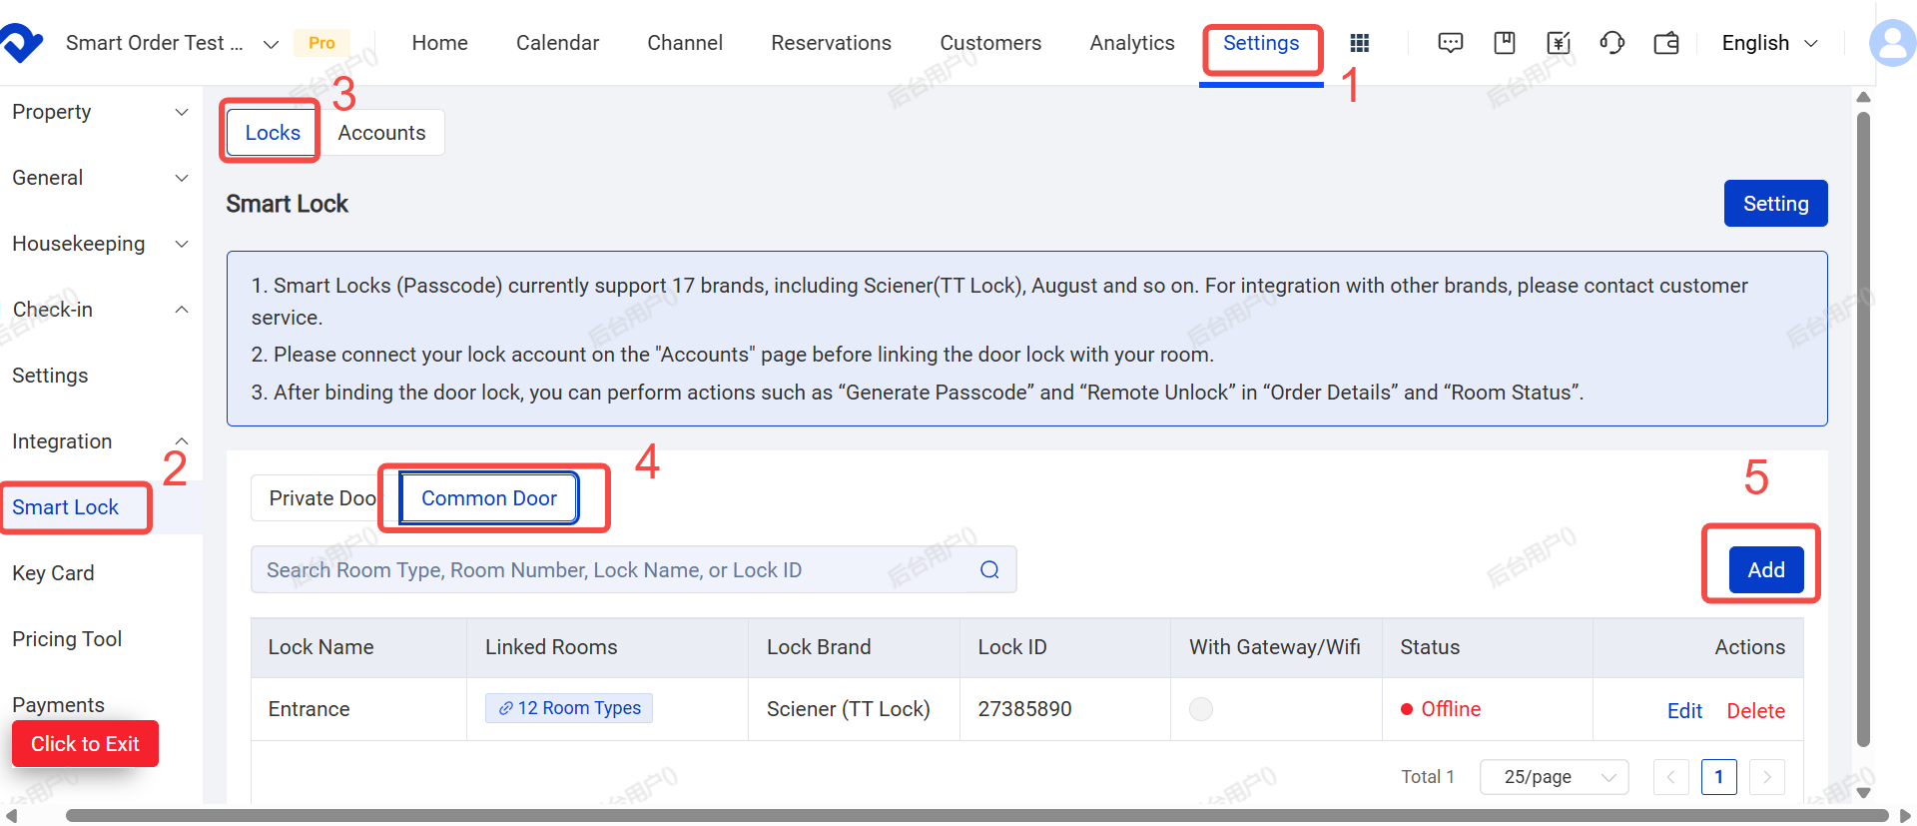
Task: Delete the Entrance lock
Action: click(x=1755, y=710)
